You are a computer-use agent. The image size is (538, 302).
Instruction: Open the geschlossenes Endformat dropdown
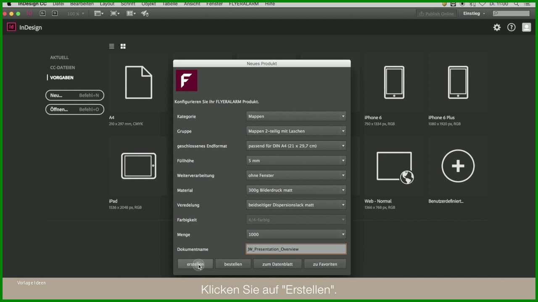pos(296,146)
